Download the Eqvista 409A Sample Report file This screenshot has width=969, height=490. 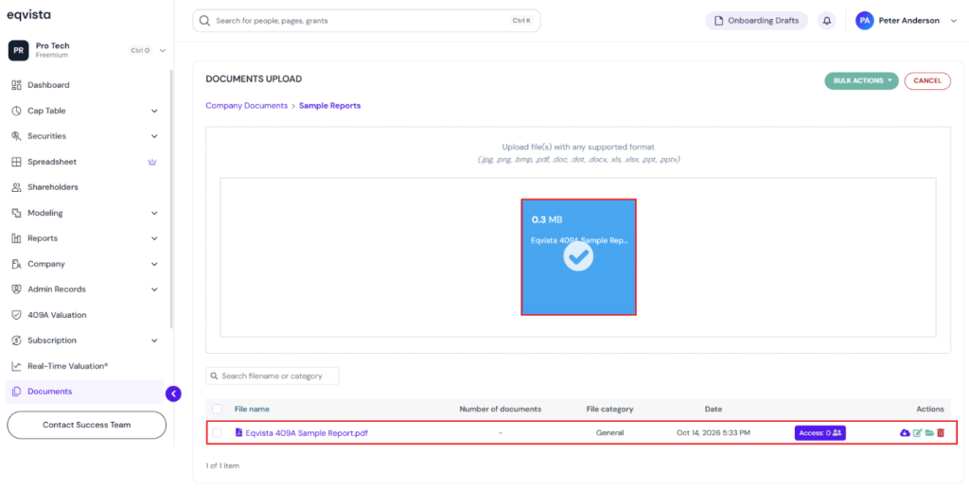click(x=905, y=433)
